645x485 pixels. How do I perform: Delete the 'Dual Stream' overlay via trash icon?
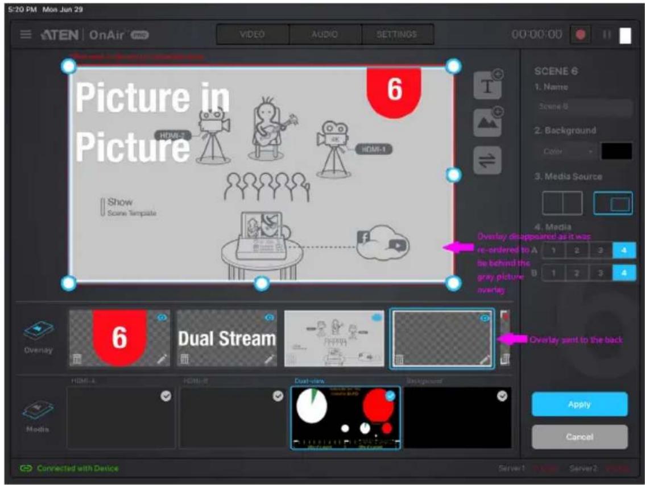point(184,358)
